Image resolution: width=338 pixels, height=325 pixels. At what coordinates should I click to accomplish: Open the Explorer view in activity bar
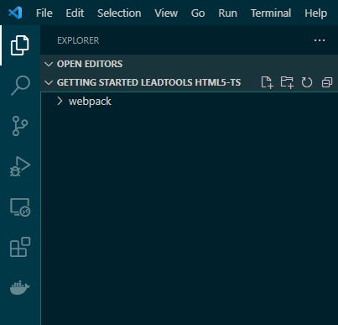[x=20, y=45]
